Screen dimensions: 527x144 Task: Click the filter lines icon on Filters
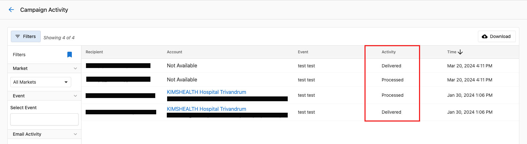pos(18,36)
